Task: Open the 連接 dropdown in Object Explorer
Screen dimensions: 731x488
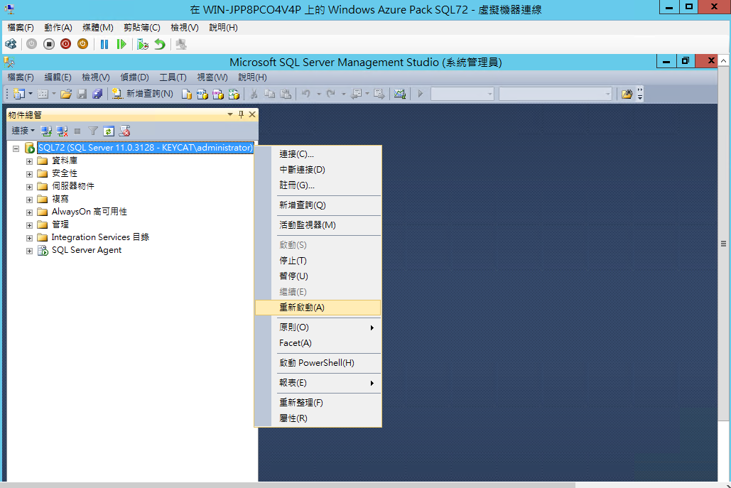Action: click(x=23, y=131)
